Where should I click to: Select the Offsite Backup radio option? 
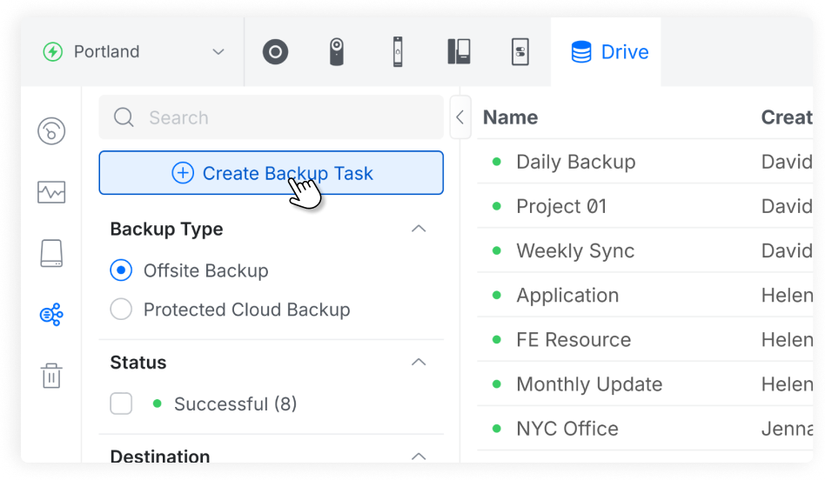click(x=121, y=270)
